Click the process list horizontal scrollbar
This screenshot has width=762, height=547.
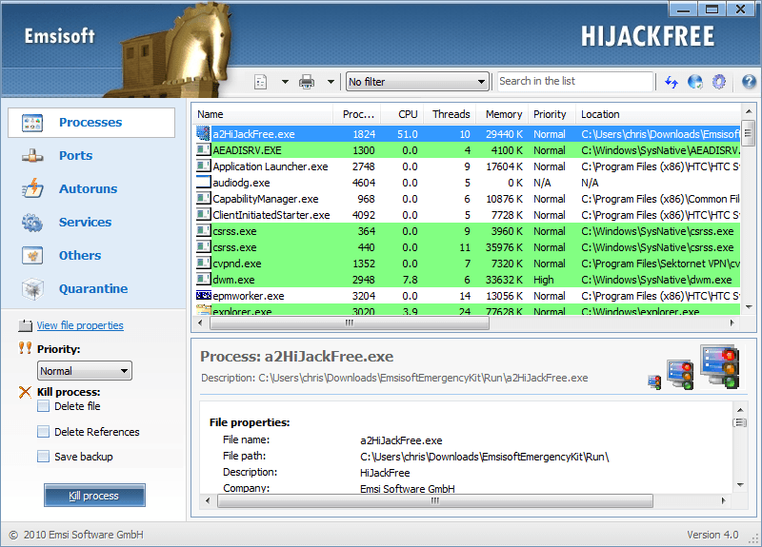pos(467,322)
